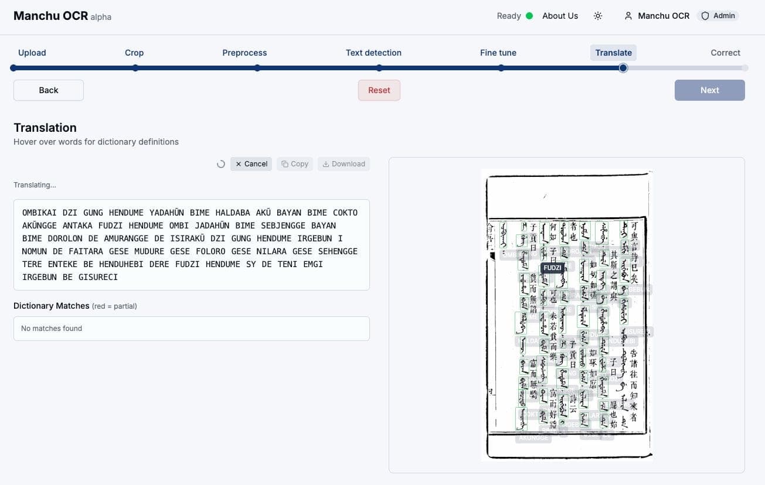
Task: Jump to the Text detection step
Action: (373, 53)
